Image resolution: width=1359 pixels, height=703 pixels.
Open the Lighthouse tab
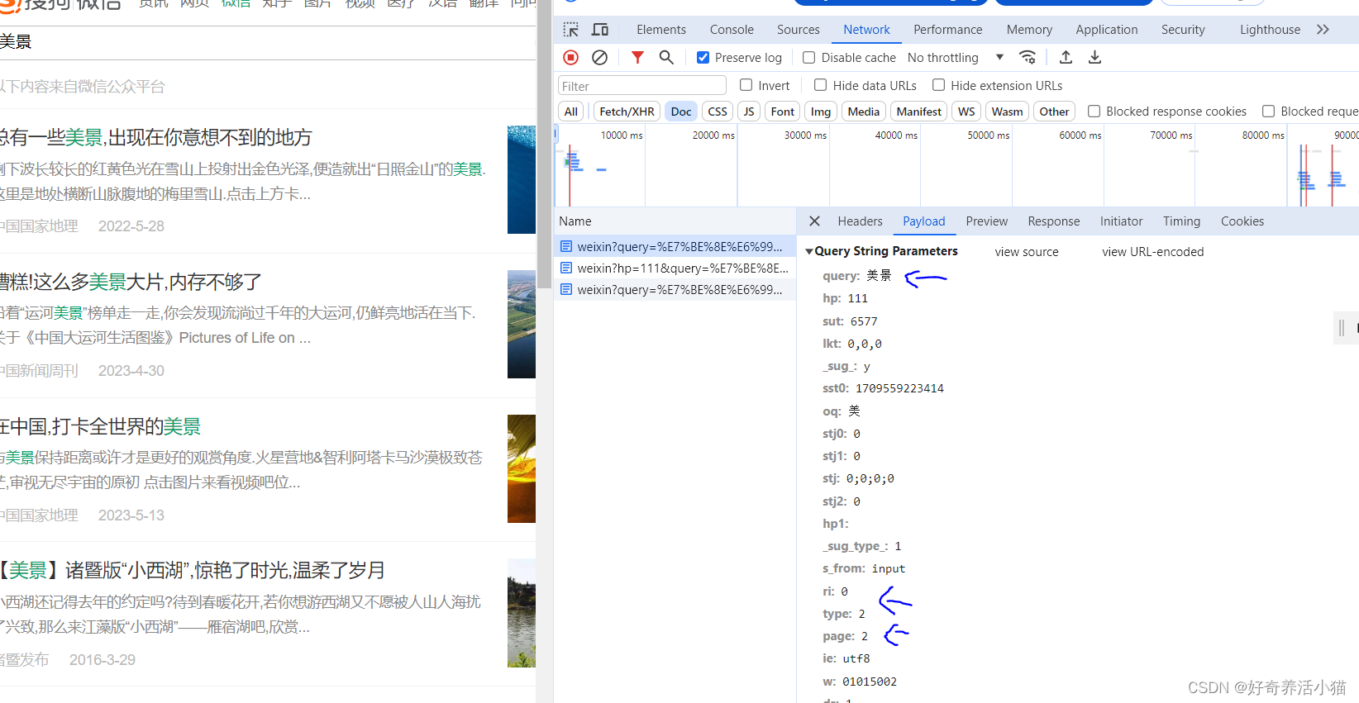coord(1270,30)
